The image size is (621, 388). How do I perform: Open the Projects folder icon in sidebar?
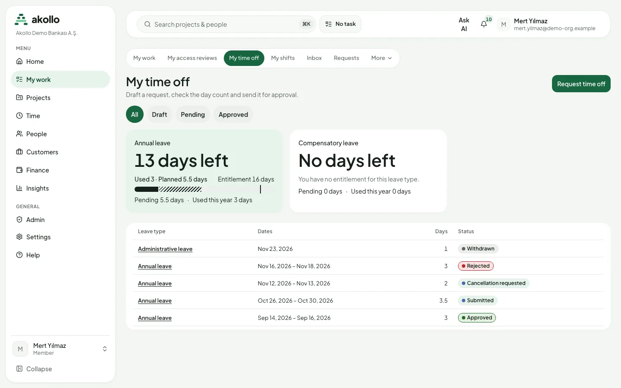click(x=19, y=97)
